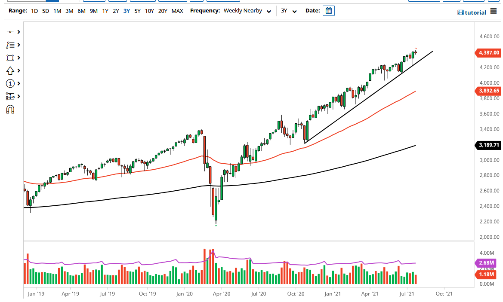The height and width of the screenshot is (302, 503).
Task: Expand the line tool options chevron
Action: (x=19, y=32)
